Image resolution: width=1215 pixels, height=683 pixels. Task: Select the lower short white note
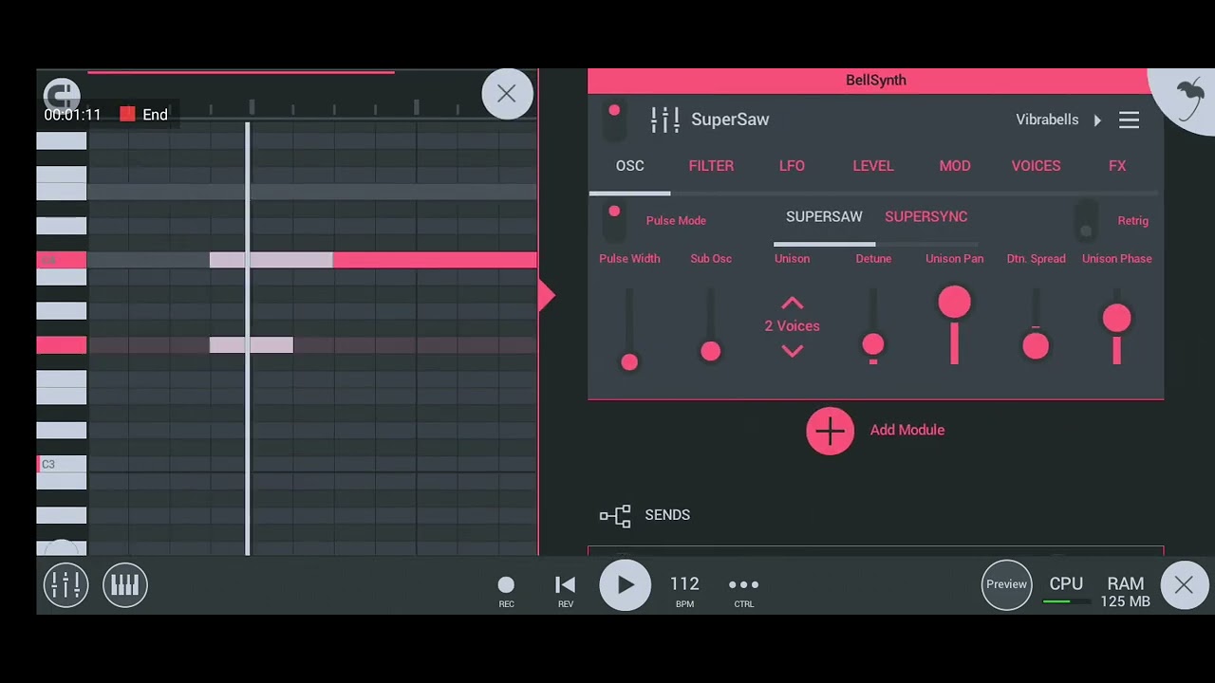point(252,345)
